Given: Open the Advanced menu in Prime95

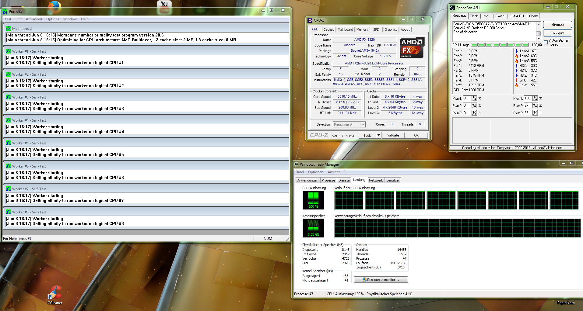Looking at the screenshot, I should coord(34,19).
